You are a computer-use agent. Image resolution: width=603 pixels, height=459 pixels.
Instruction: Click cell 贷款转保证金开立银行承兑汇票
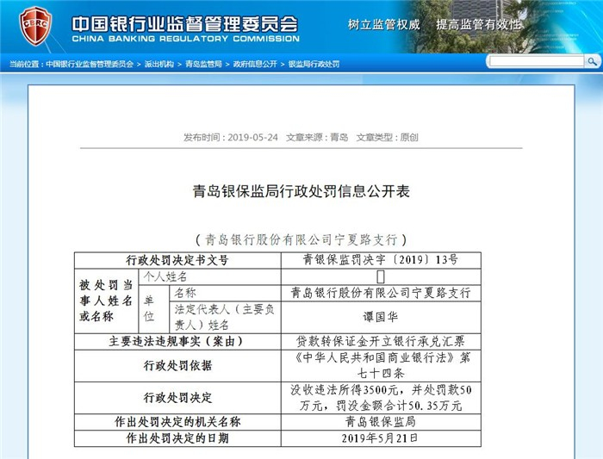pos(381,341)
